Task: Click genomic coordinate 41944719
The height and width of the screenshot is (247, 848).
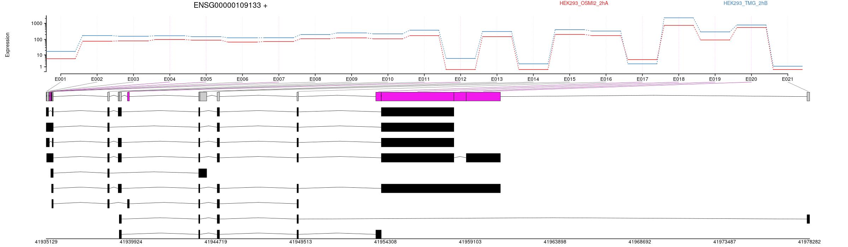Action: 216,242
